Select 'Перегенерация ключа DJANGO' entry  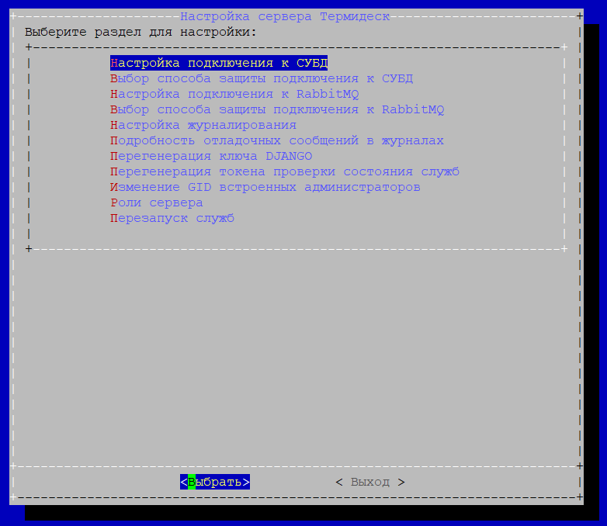211,156
